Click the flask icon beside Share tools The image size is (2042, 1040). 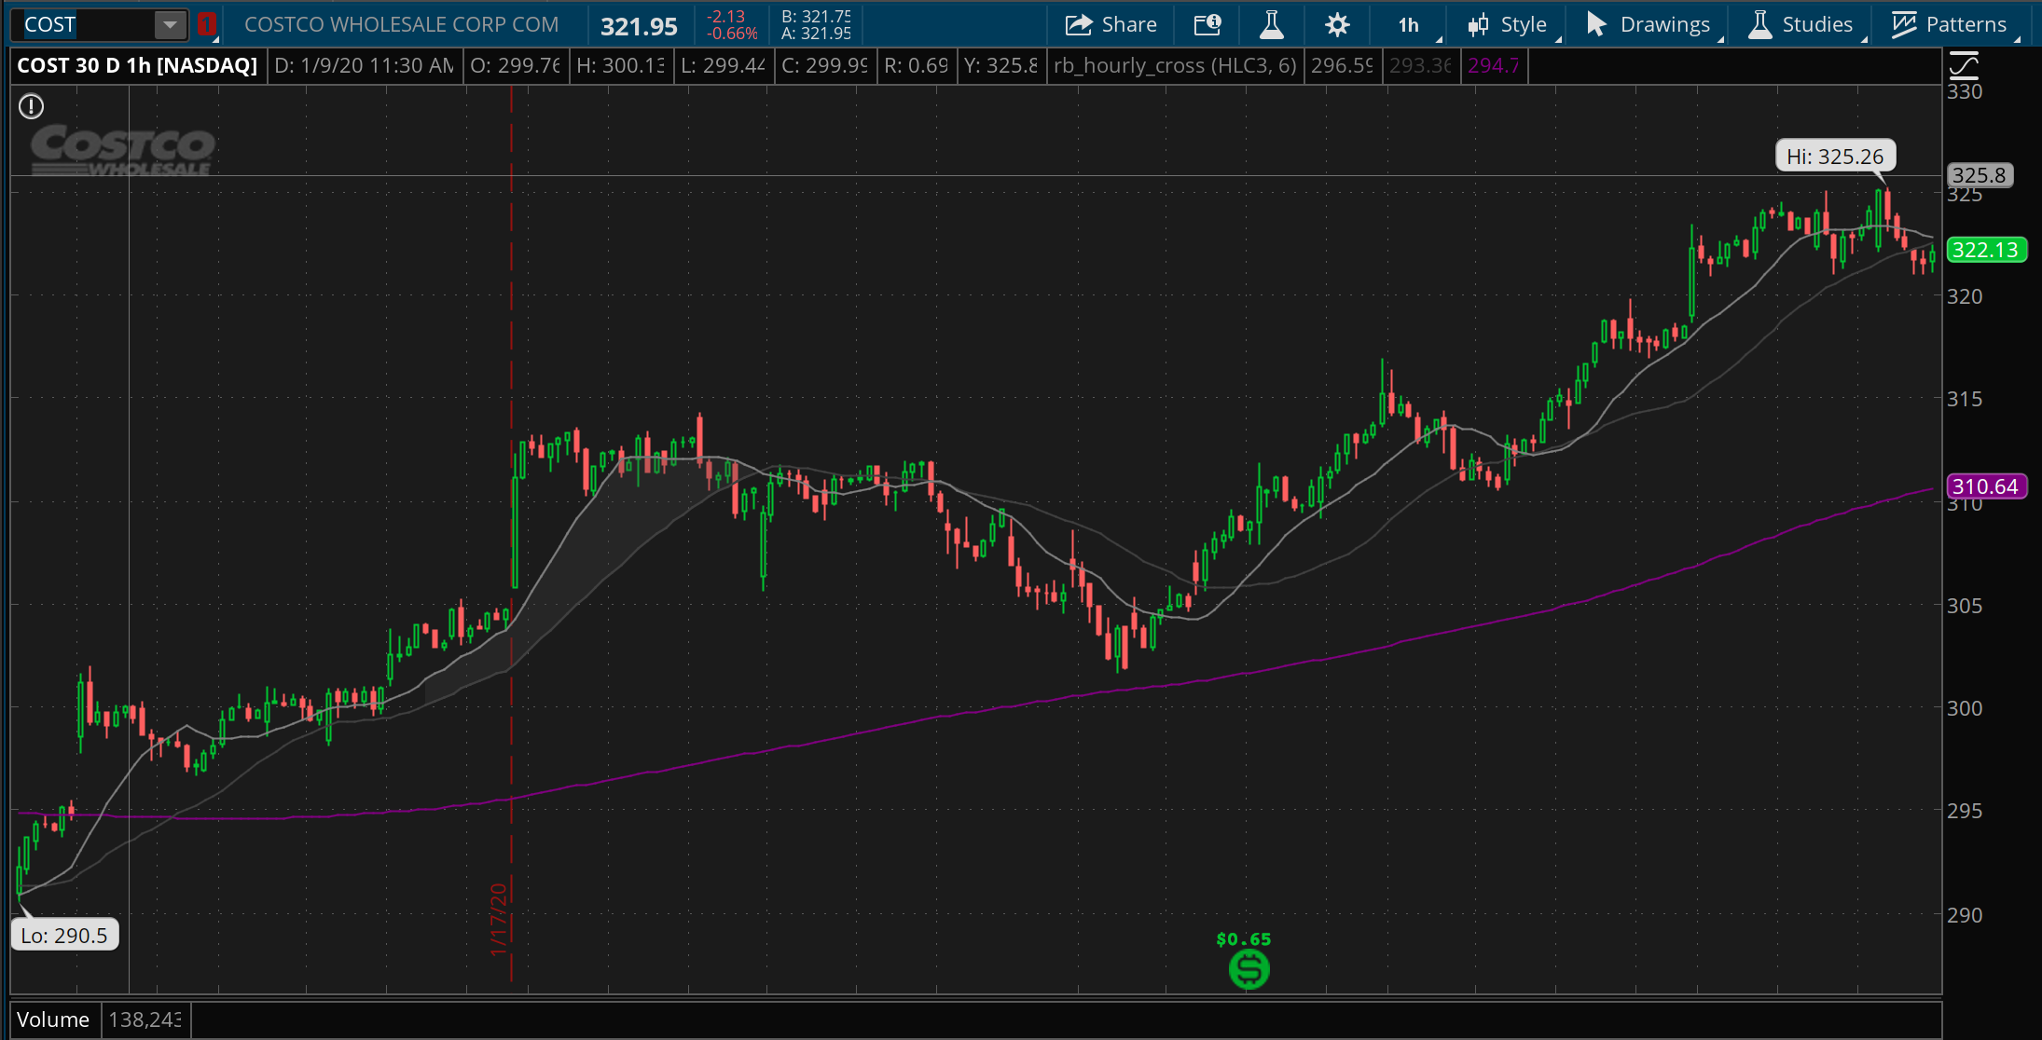pos(1271,25)
